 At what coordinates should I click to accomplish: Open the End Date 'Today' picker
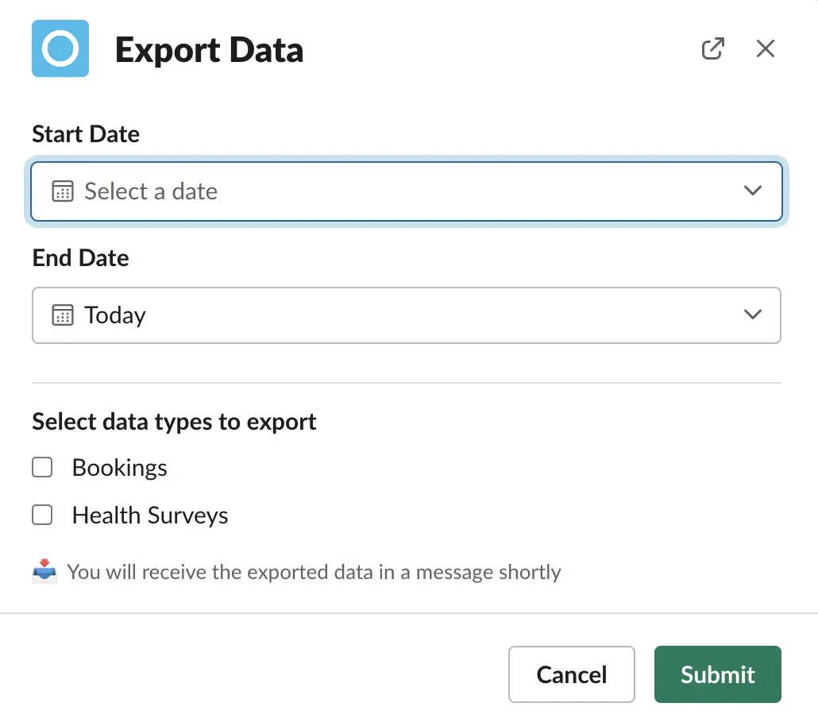pos(407,315)
